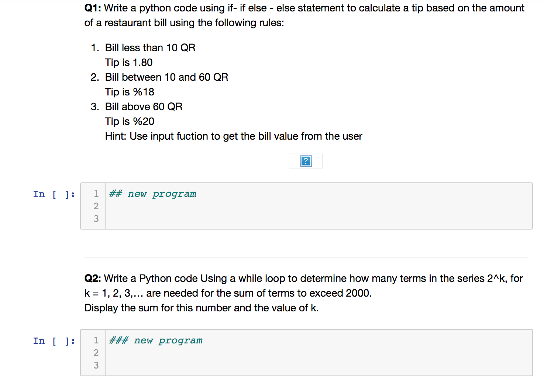Image resolution: width=544 pixels, height=381 pixels.
Task: Click the 'Tip is %18' line of text
Action: 130,92
